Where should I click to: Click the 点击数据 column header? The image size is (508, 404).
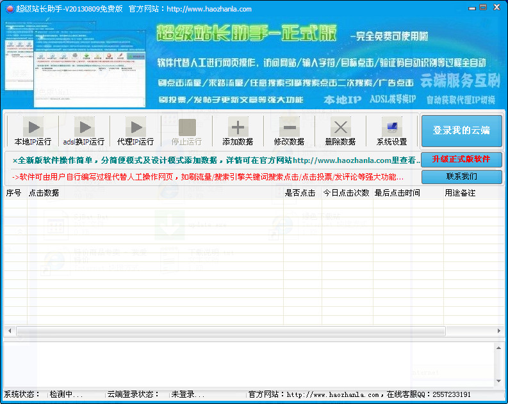[155, 193]
